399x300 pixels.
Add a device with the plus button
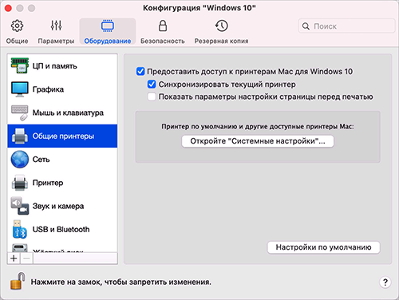click(14, 258)
